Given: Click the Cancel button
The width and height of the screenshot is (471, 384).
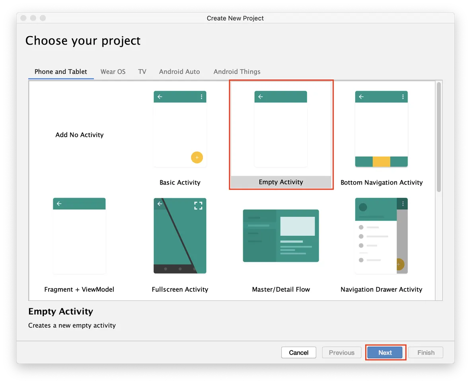Looking at the screenshot, I should [x=299, y=353].
